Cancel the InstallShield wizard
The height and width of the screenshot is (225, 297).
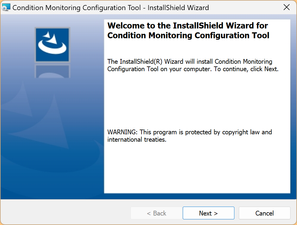pos(264,213)
